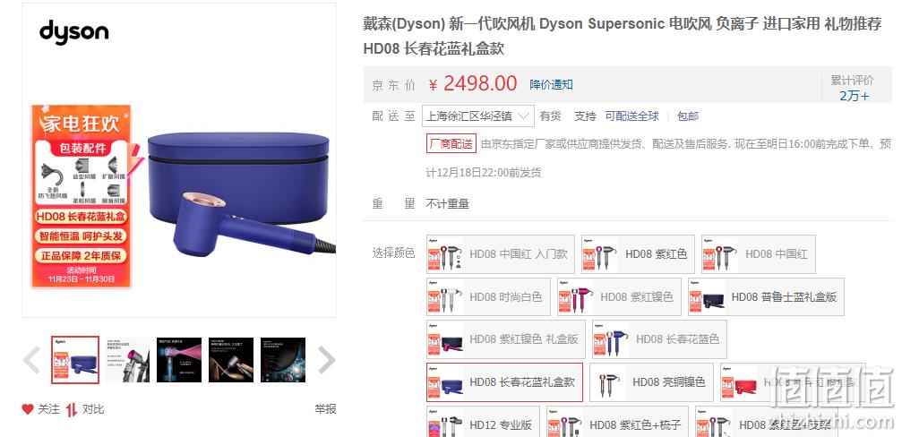Click the 举报 report link
Image resolution: width=902 pixels, height=437 pixels.
pyautogui.click(x=325, y=409)
